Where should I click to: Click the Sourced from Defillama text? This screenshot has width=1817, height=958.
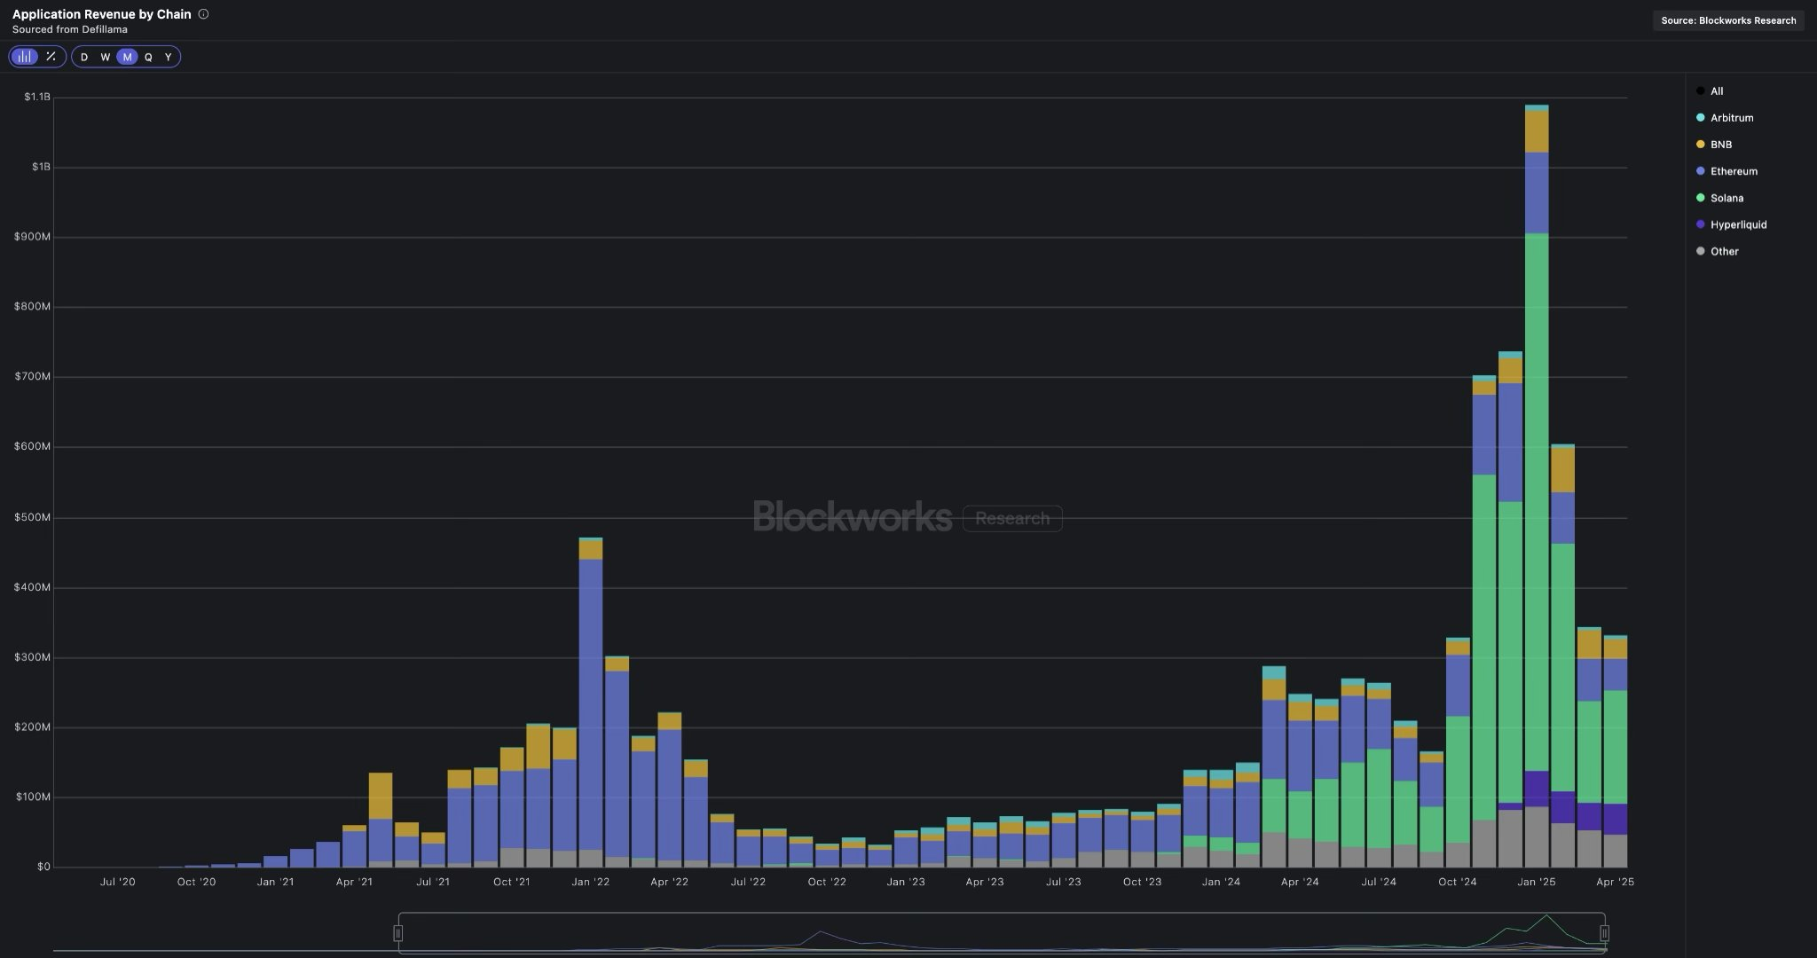pos(69,29)
